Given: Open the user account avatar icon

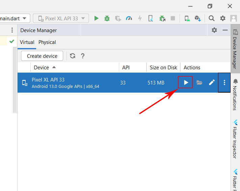Looking at the screenshot, I should coord(234,18).
